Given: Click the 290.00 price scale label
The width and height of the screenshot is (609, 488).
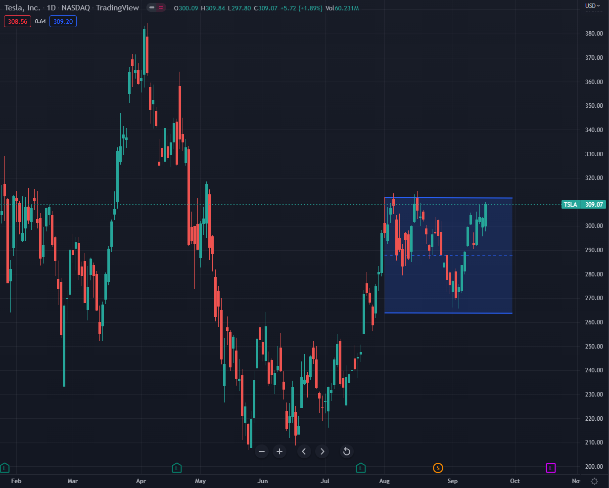Looking at the screenshot, I should click(x=594, y=250).
